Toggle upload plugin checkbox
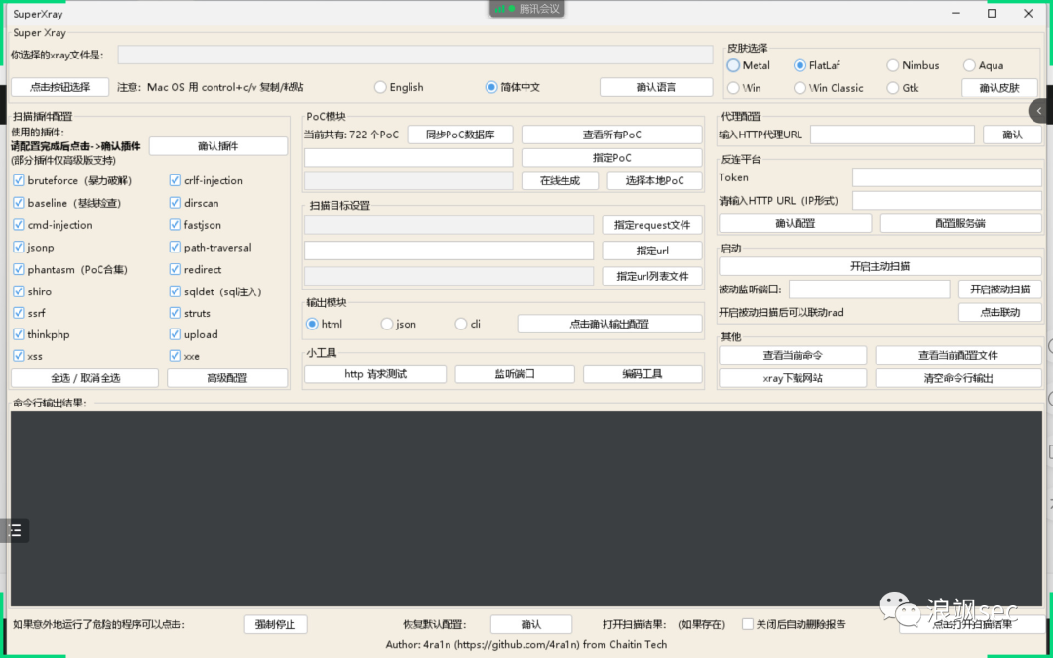 tap(175, 334)
